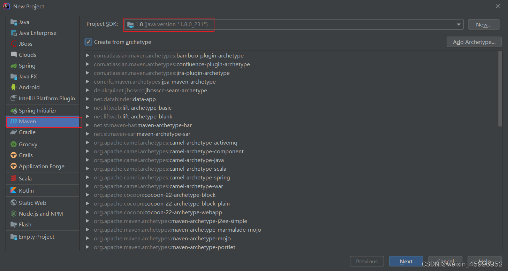
Task: Click the Add Archetype... button
Action: 474,42
